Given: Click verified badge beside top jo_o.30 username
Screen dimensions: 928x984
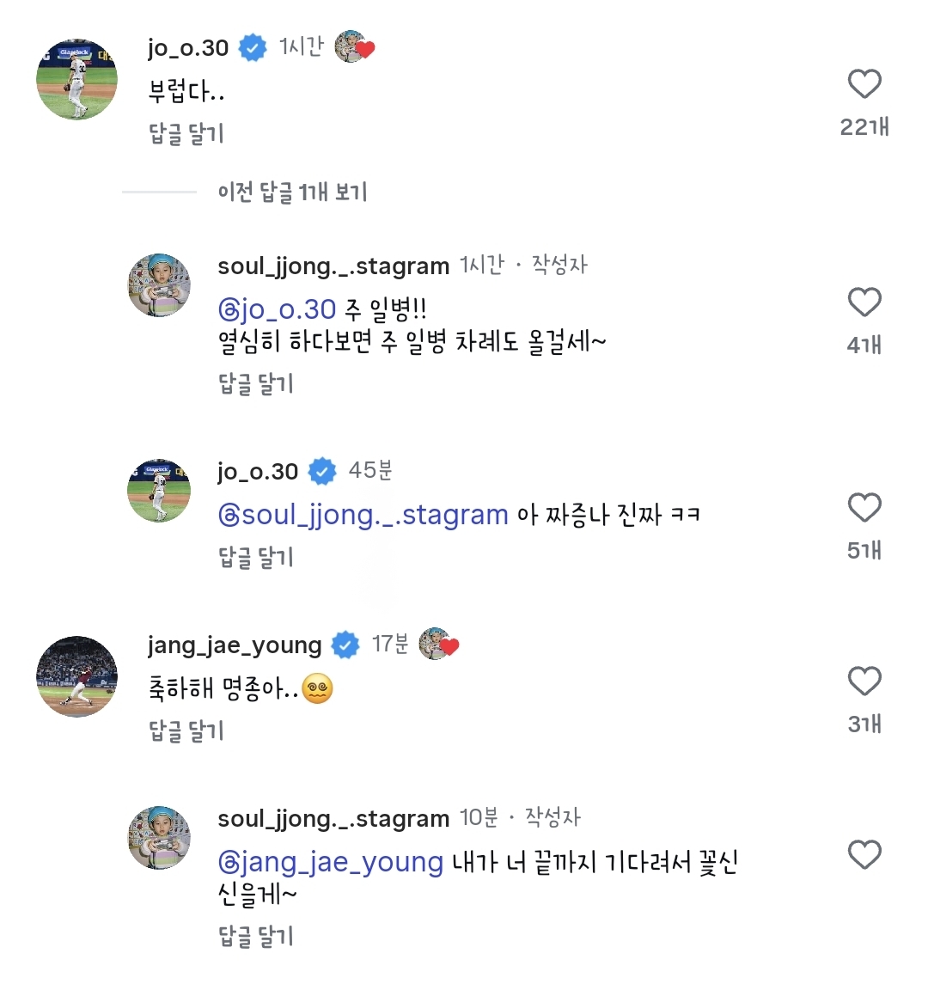Looking at the screenshot, I should click(x=252, y=47).
